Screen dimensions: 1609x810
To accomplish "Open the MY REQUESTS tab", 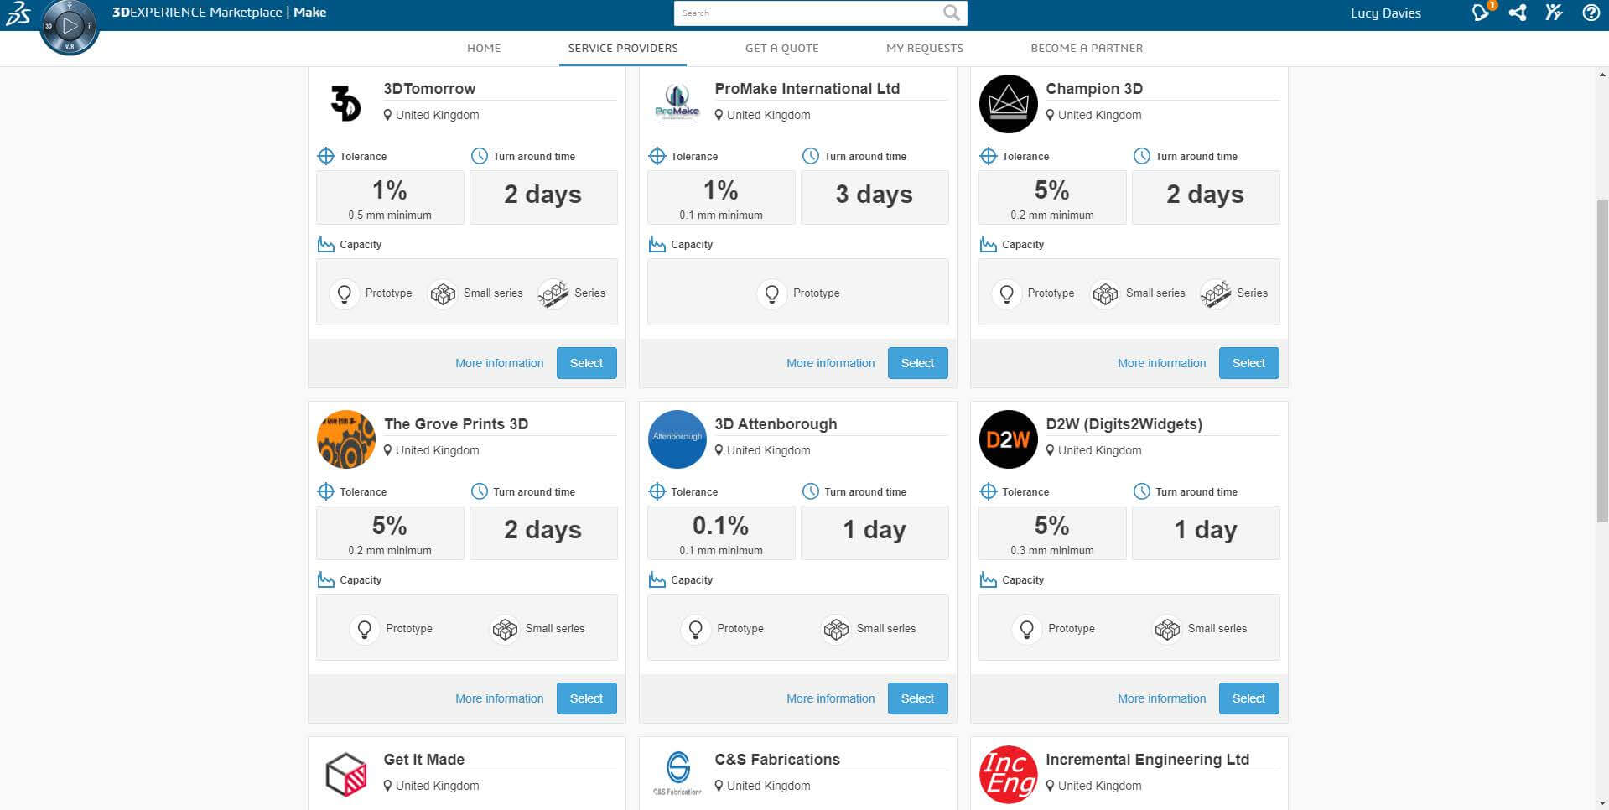I will (925, 48).
